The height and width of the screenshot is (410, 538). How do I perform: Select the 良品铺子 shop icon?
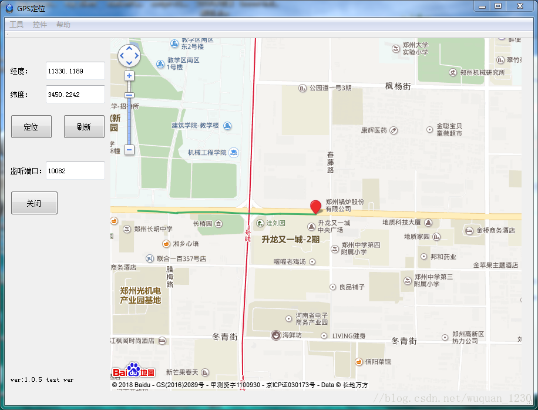pyautogui.click(x=332, y=287)
